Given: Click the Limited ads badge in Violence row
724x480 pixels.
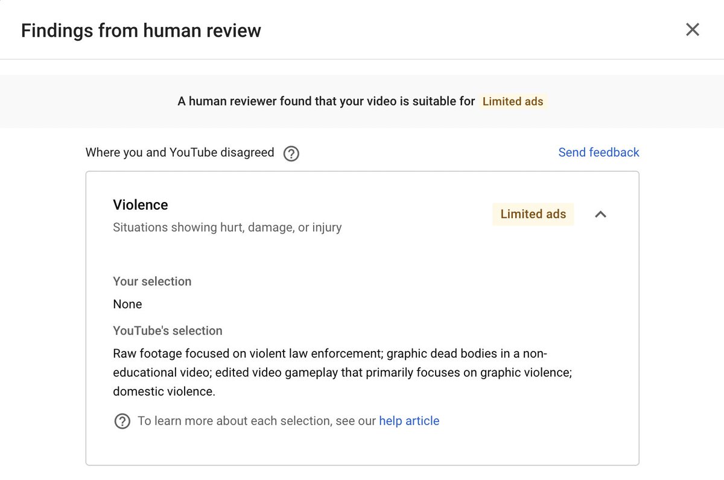Looking at the screenshot, I should tap(533, 214).
